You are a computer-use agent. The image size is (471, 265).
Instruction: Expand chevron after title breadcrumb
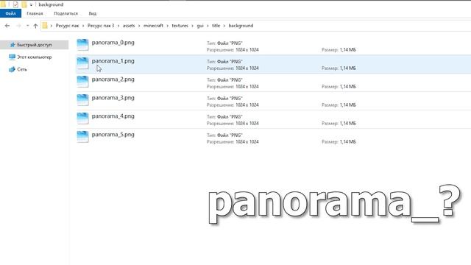click(x=224, y=26)
